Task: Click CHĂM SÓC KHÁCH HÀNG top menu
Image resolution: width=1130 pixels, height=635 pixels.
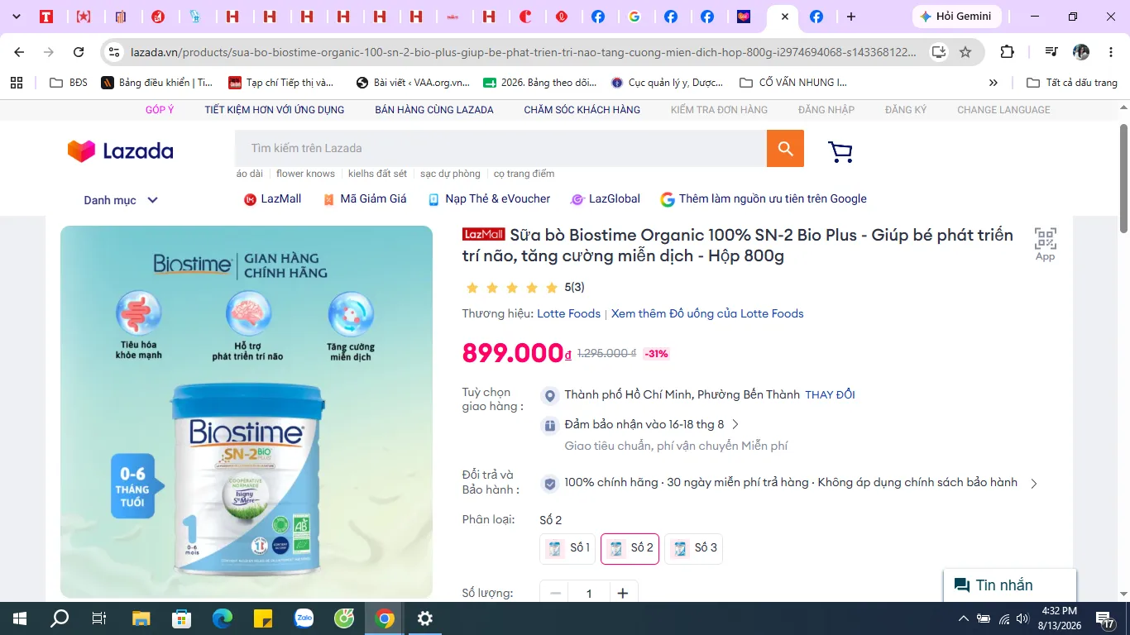Action: pyautogui.click(x=582, y=110)
